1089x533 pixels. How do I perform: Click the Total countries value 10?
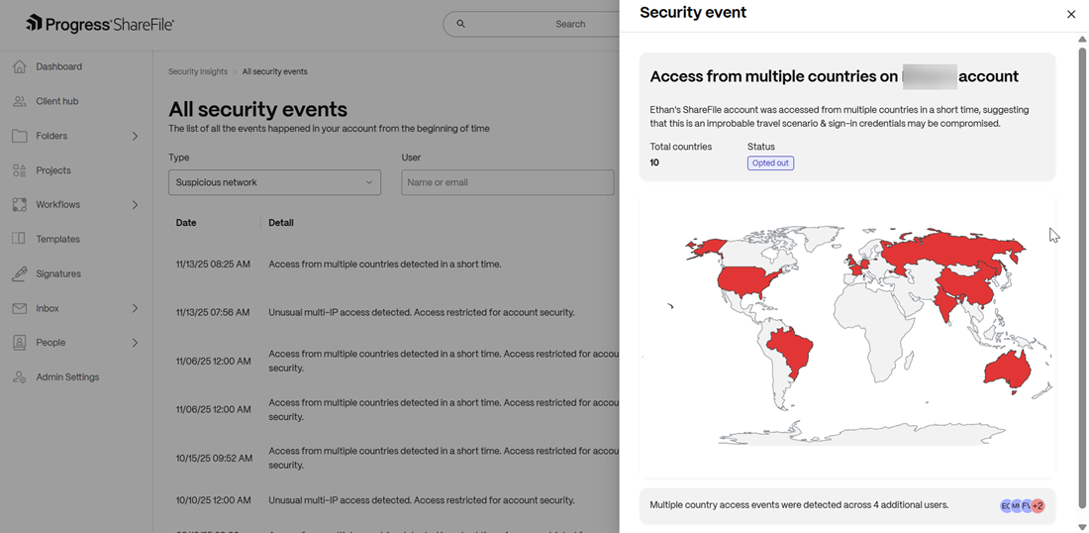click(x=654, y=162)
